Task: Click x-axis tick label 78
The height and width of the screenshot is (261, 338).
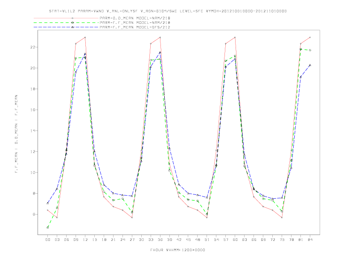Action: coord(291,240)
